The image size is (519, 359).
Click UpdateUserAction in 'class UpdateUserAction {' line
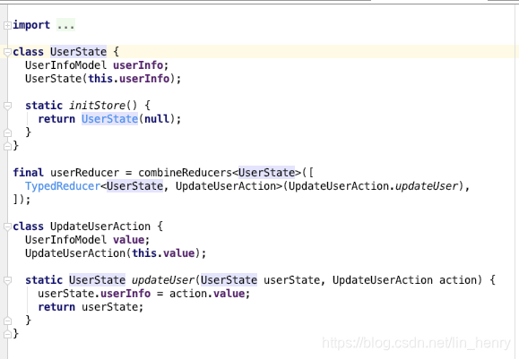[100, 227]
